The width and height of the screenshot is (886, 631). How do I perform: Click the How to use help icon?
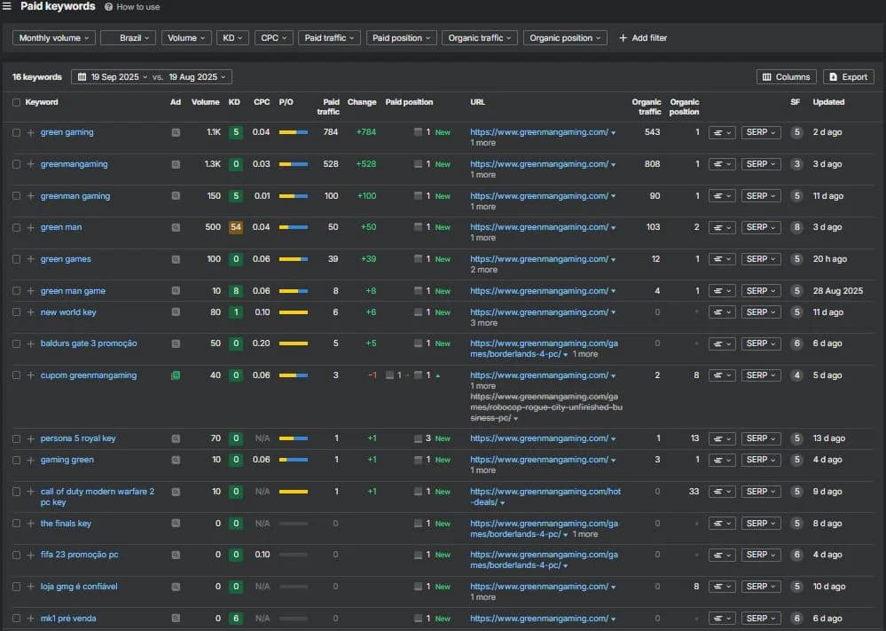click(x=108, y=7)
